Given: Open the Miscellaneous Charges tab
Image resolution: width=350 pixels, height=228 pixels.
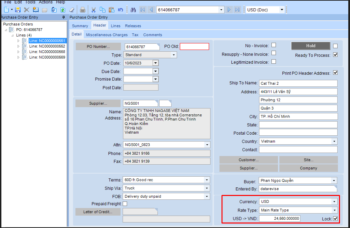Looking at the screenshot, I should pyautogui.click(x=107, y=35).
